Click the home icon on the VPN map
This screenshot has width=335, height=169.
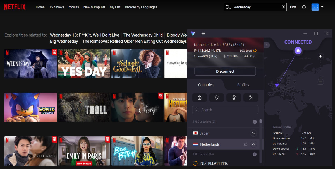pyautogui.click(x=298, y=50)
